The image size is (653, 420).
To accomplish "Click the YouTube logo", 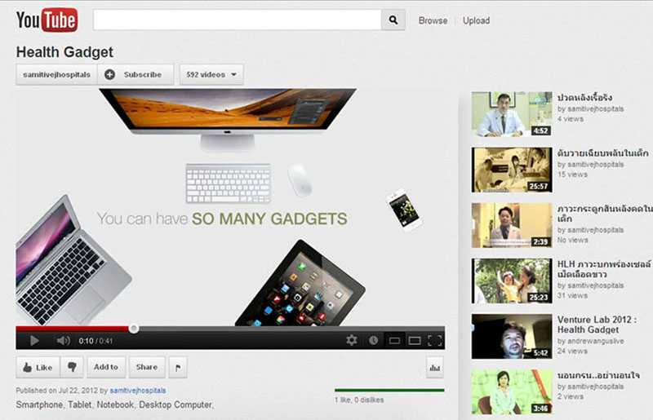I will point(47,20).
